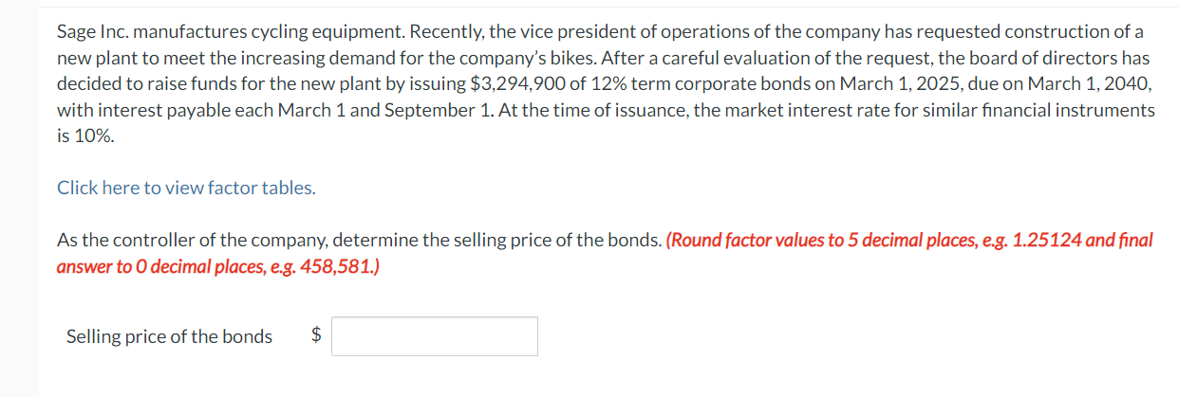
Task: Click the words 'market interest rate'
Action: [x=801, y=111]
